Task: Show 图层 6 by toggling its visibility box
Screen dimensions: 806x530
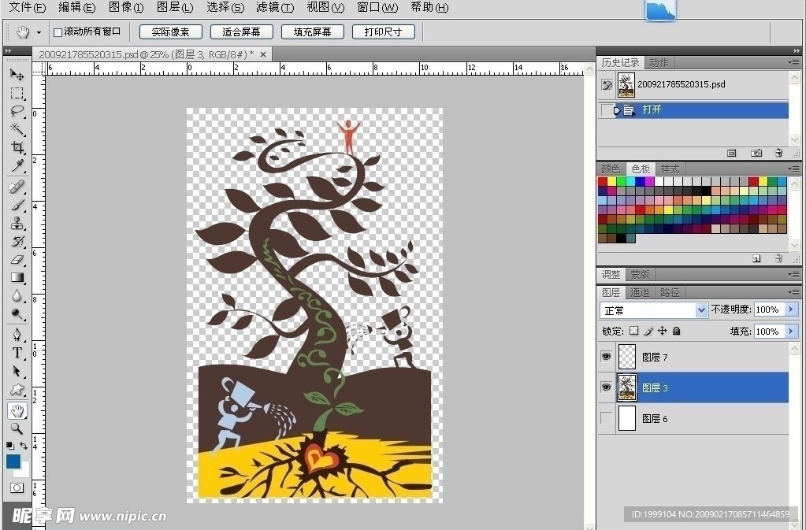Action: click(606, 418)
